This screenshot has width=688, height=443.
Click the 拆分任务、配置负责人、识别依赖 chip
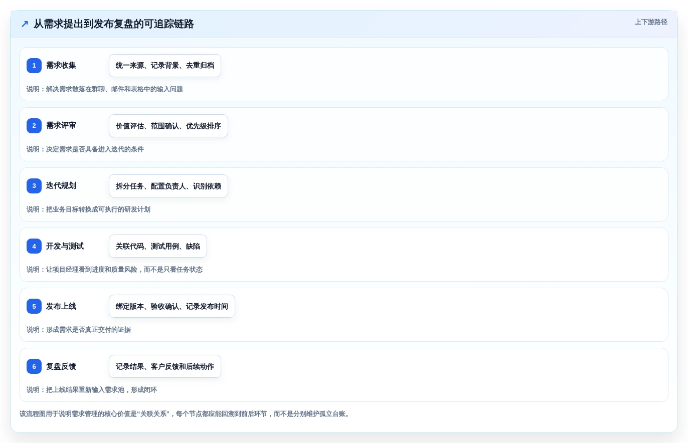tap(168, 186)
